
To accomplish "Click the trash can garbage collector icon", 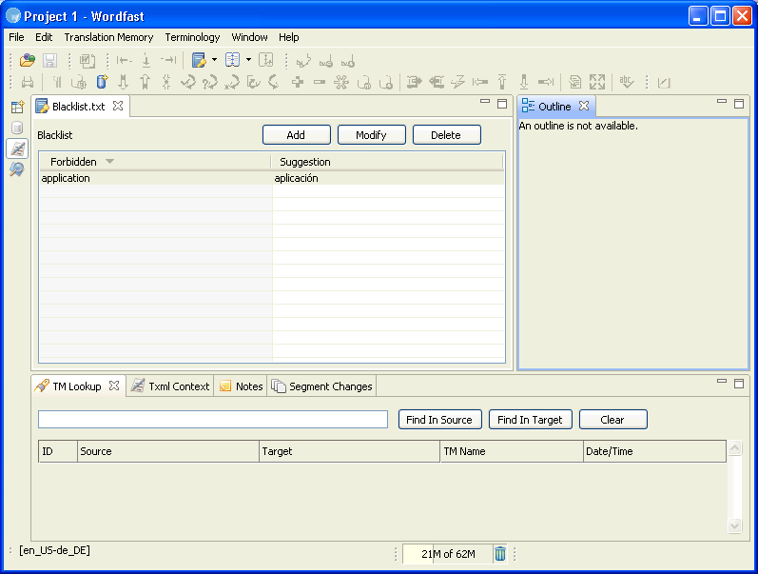I will [500, 553].
